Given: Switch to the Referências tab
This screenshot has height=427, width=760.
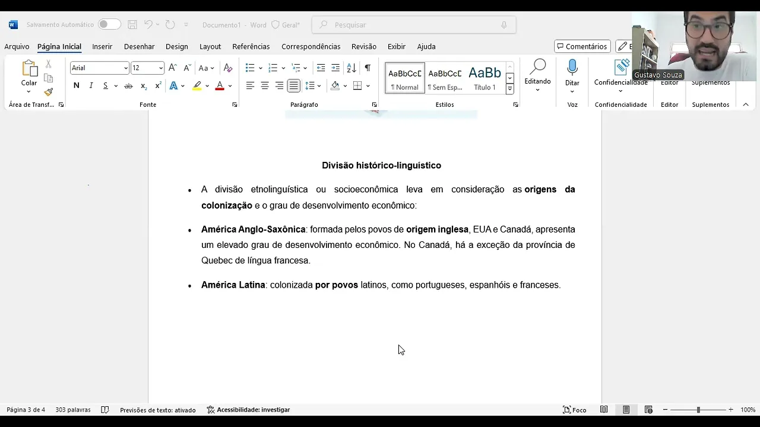Looking at the screenshot, I should pos(251,46).
